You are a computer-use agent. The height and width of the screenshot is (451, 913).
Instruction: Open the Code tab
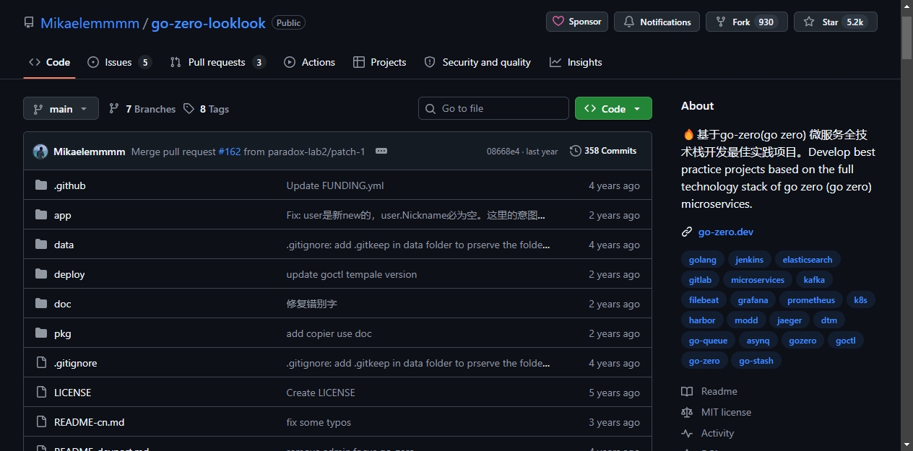[x=49, y=62]
